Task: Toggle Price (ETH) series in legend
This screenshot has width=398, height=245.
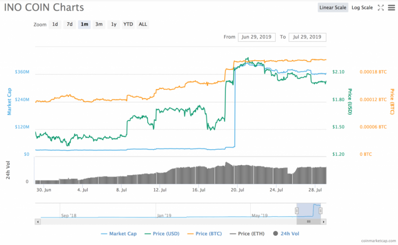Action: [x=247, y=233]
